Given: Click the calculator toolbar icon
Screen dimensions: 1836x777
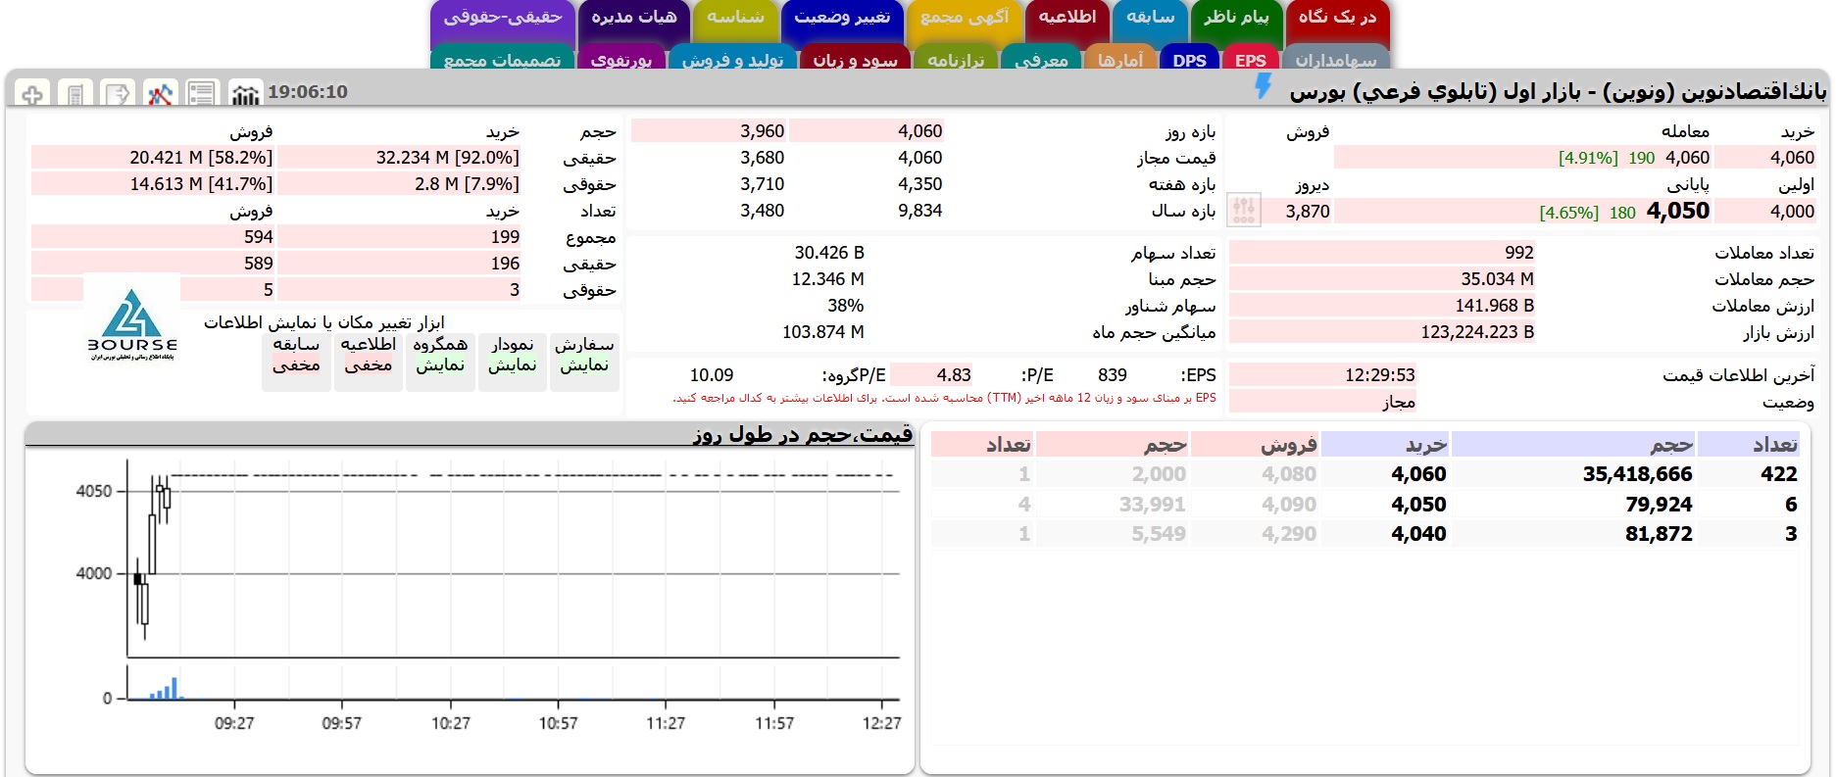Looking at the screenshot, I should click(75, 93).
